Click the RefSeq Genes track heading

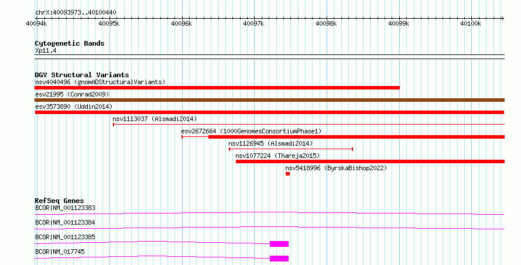click(59, 201)
